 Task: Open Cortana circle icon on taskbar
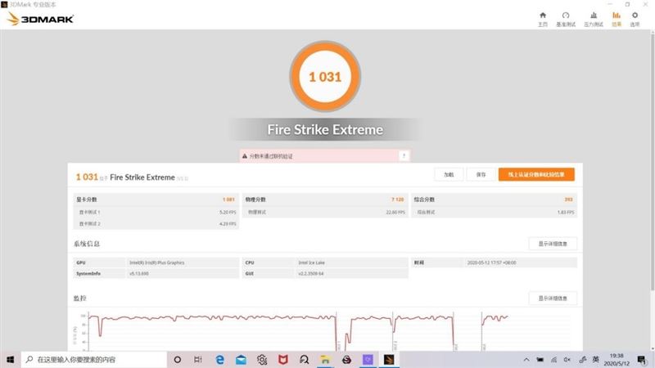point(178,359)
